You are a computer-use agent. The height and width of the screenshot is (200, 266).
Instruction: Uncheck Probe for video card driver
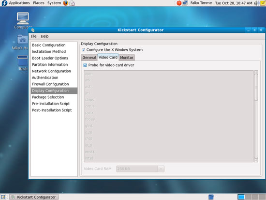(x=85, y=65)
